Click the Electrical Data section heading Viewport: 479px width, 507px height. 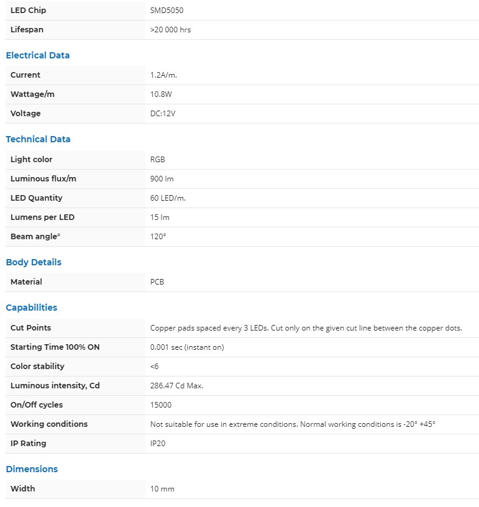tap(38, 55)
